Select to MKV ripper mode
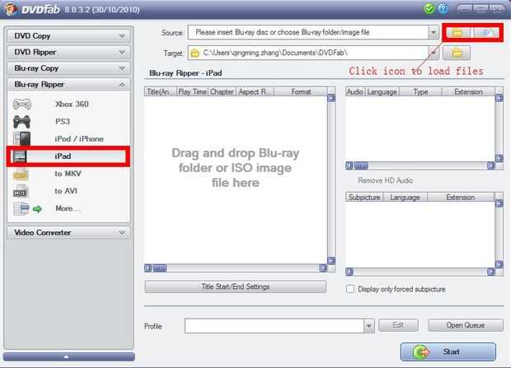Image resolution: width=511 pixels, height=368 pixels. point(68,174)
